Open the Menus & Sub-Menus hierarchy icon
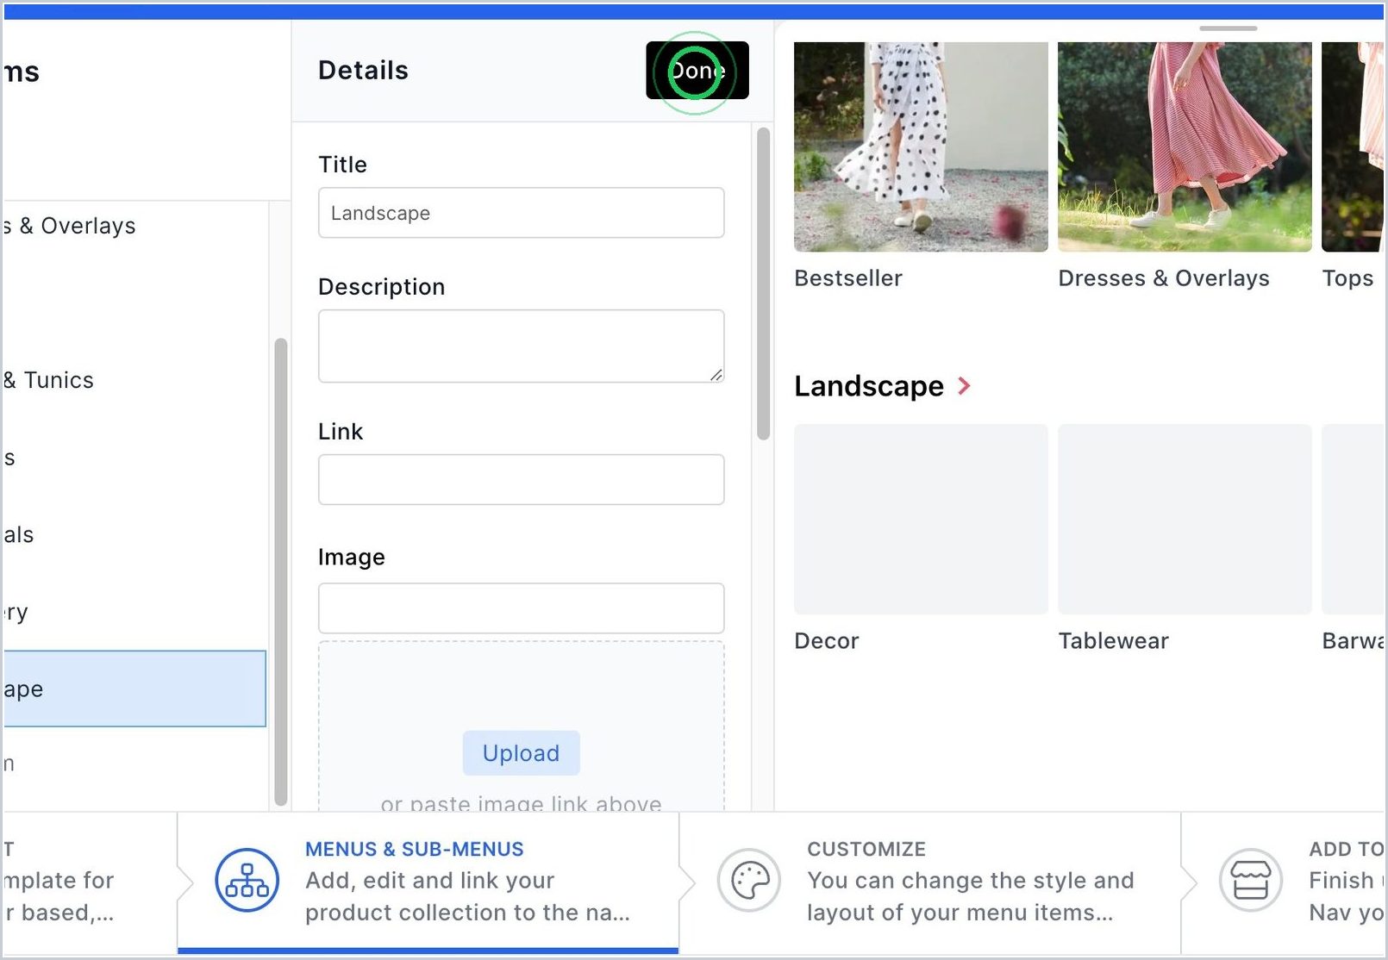Viewport: 1388px width, 960px height. click(x=247, y=880)
